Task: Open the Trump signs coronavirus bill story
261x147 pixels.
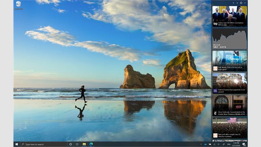Action: pos(230,16)
